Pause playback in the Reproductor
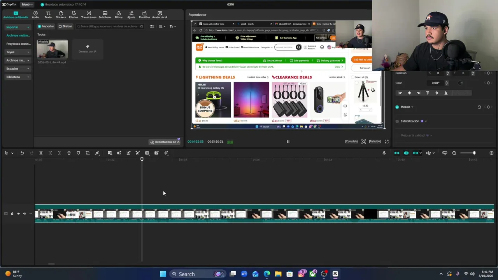The height and width of the screenshot is (280, 498). [288, 142]
